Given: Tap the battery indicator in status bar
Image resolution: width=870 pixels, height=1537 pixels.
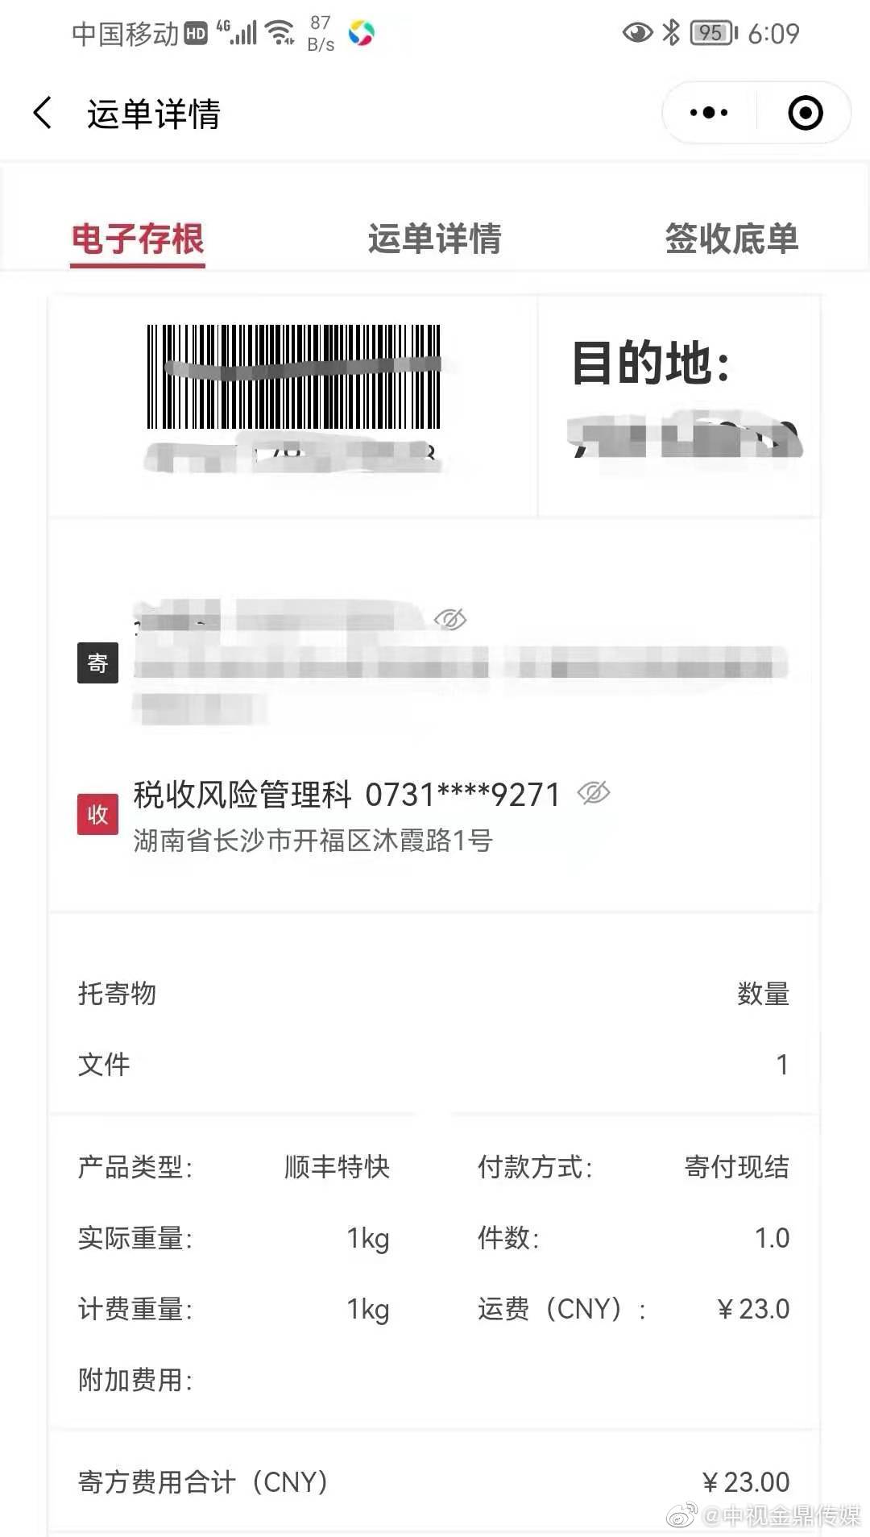Looking at the screenshot, I should coord(714,32).
